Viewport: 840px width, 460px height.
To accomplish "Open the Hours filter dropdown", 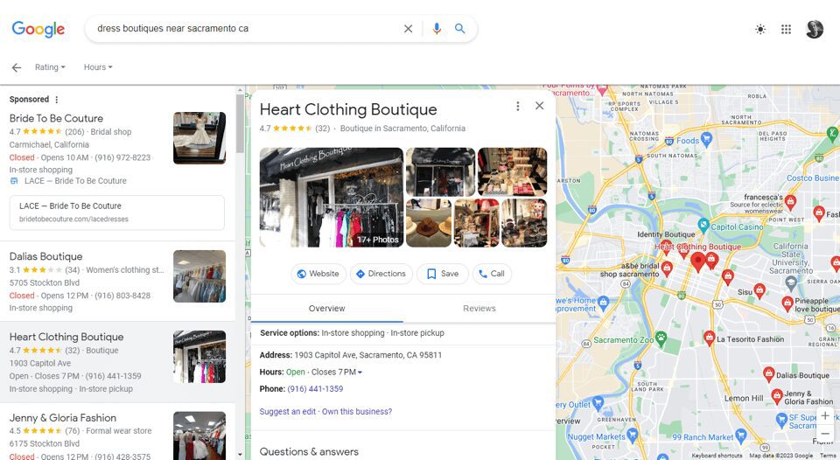I will (98, 67).
